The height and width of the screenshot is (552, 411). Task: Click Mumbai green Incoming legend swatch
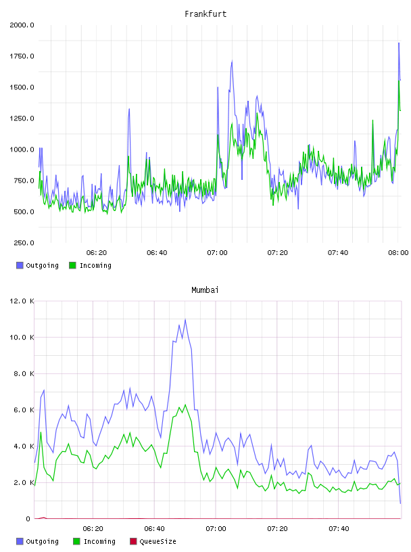(76, 541)
